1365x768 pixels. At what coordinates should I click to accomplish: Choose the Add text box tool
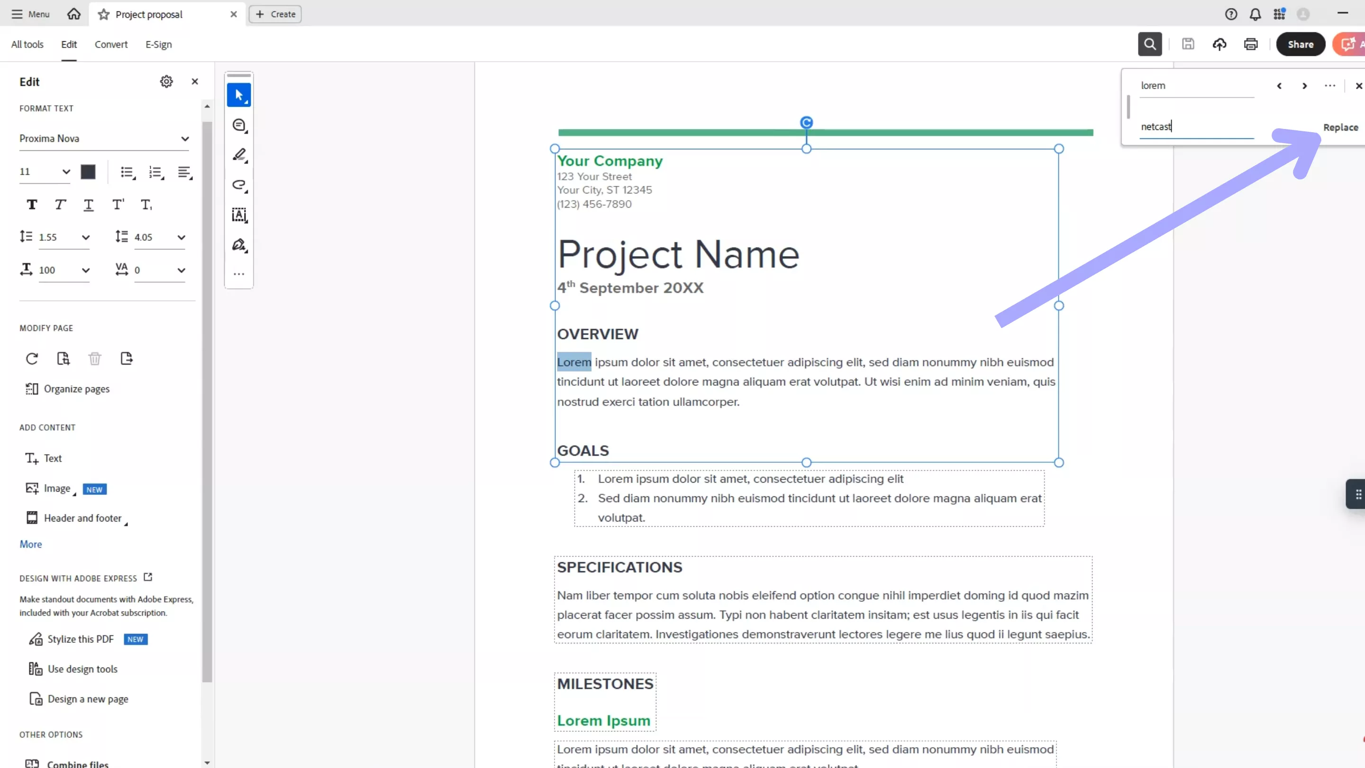tap(239, 215)
